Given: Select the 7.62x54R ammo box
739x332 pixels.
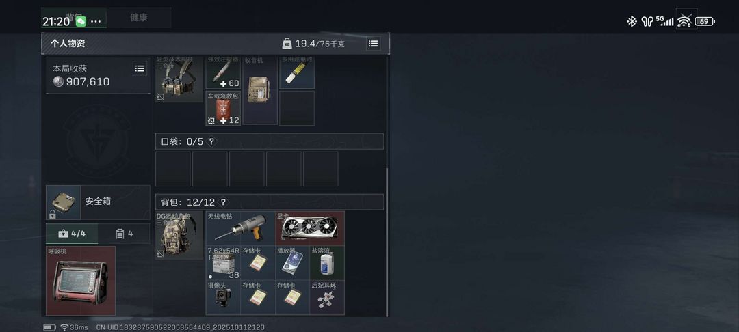Looking at the screenshot, I should [x=223, y=263].
